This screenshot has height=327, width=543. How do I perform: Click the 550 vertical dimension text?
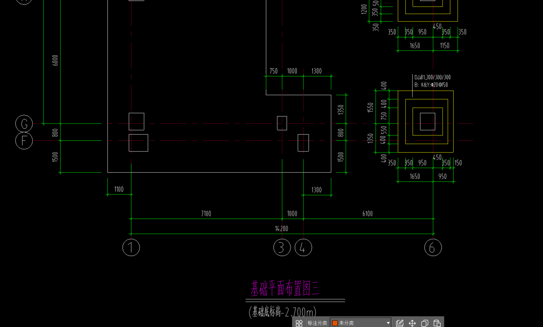[384, 130]
